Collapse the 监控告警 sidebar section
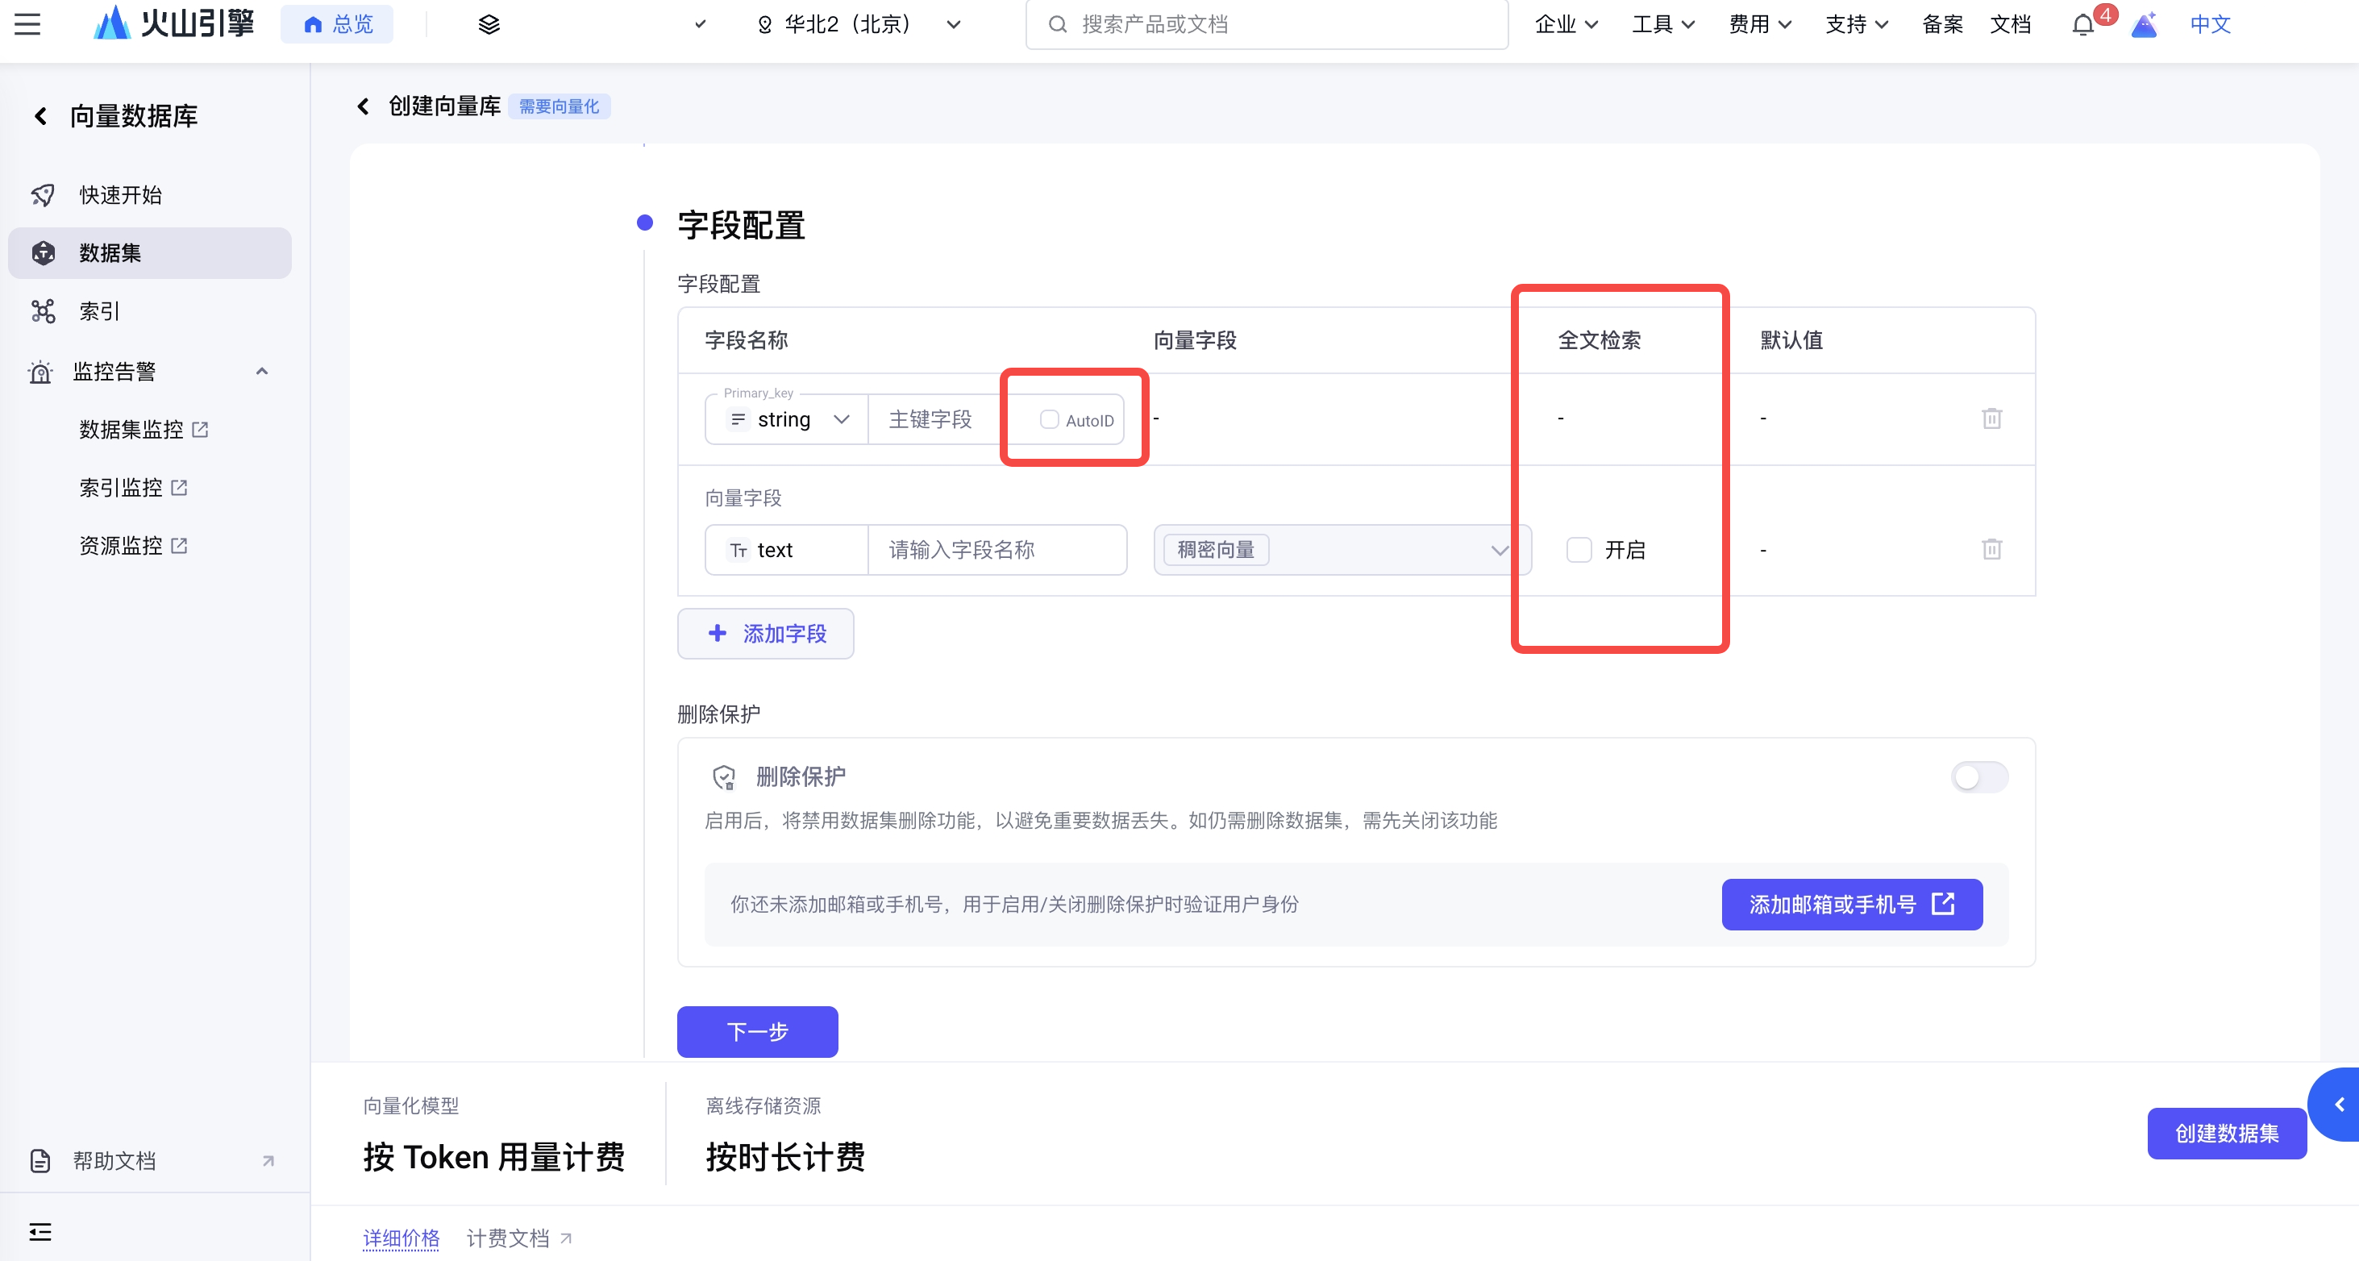The height and width of the screenshot is (1261, 2359). (262, 371)
